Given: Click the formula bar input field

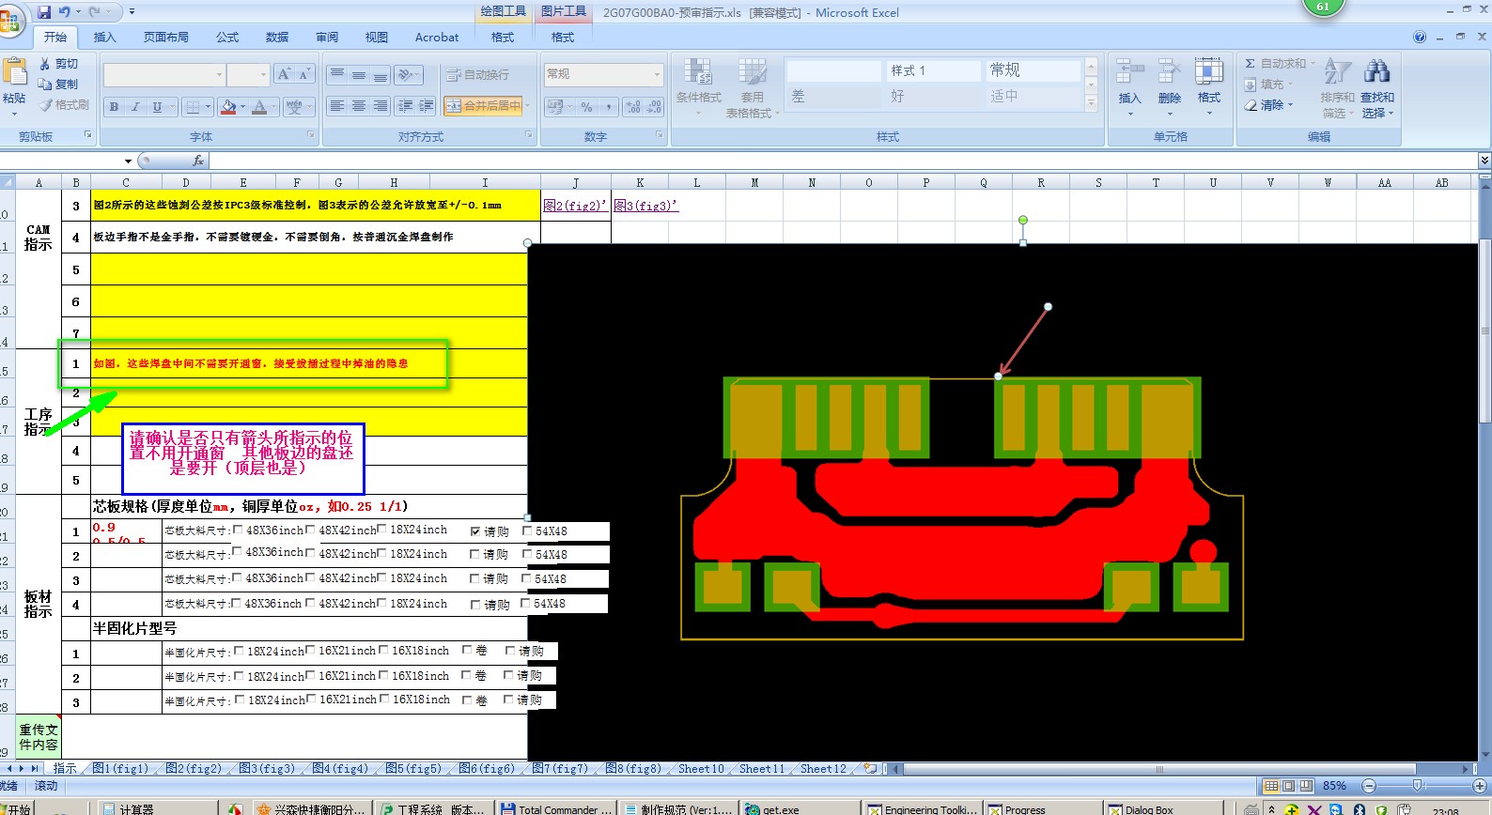Looking at the screenshot, I should pyautogui.click(x=752, y=161).
